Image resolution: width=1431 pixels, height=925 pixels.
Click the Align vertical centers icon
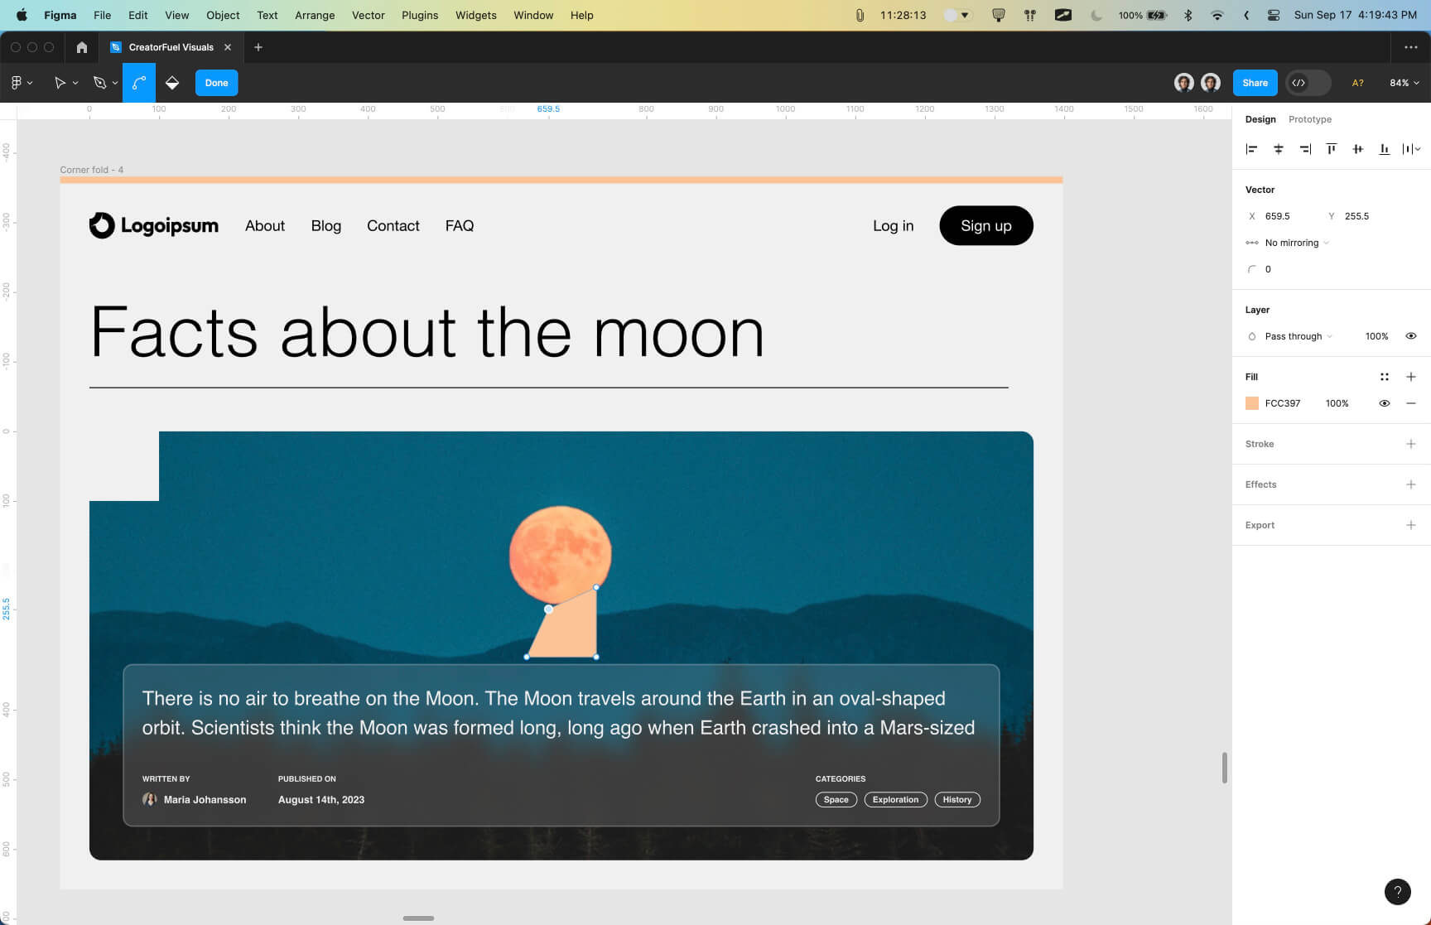[x=1357, y=149]
